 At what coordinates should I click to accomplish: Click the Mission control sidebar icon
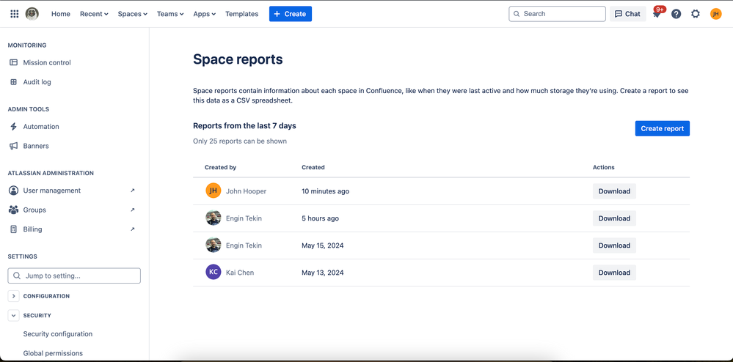point(13,62)
